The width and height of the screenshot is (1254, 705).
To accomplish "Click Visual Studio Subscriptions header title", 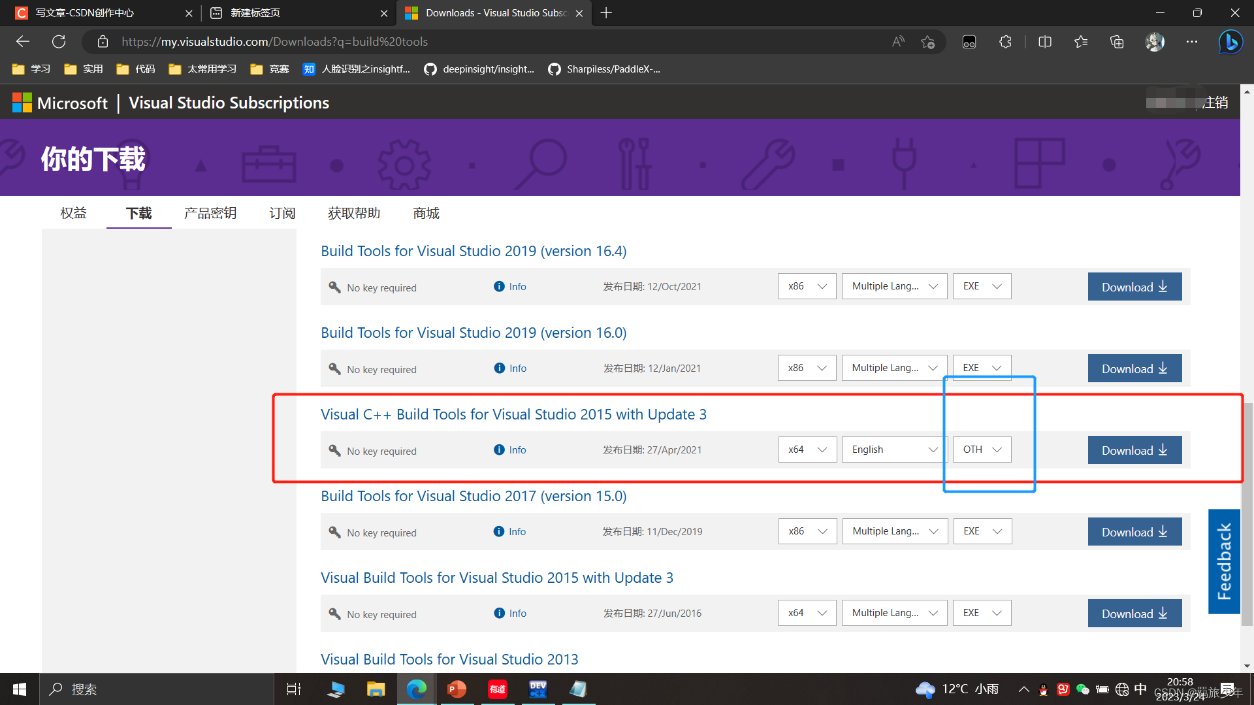I will tap(229, 103).
